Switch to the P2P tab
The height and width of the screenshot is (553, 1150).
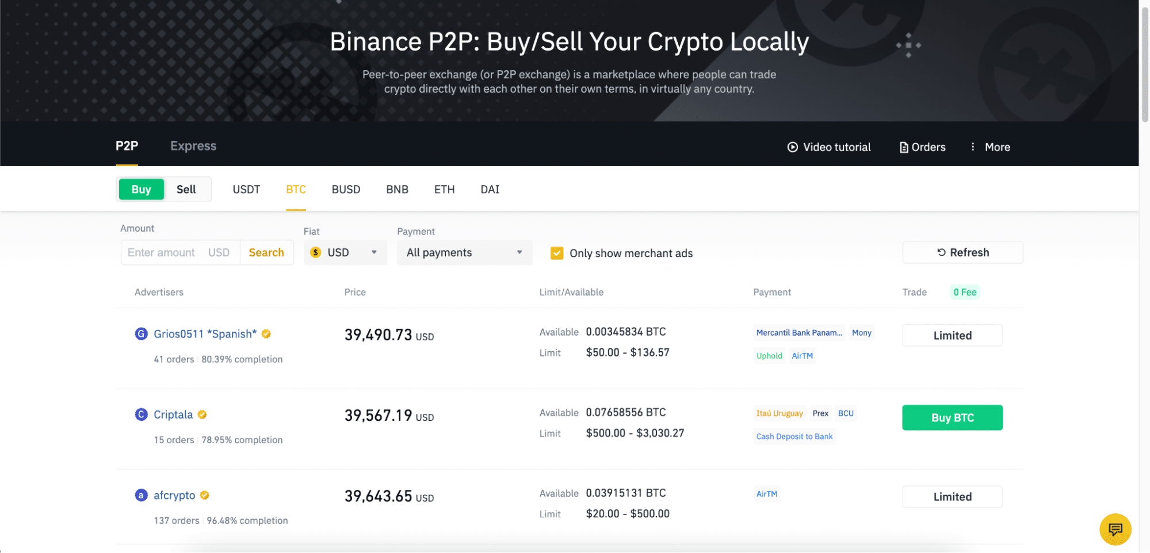click(127, 146)
